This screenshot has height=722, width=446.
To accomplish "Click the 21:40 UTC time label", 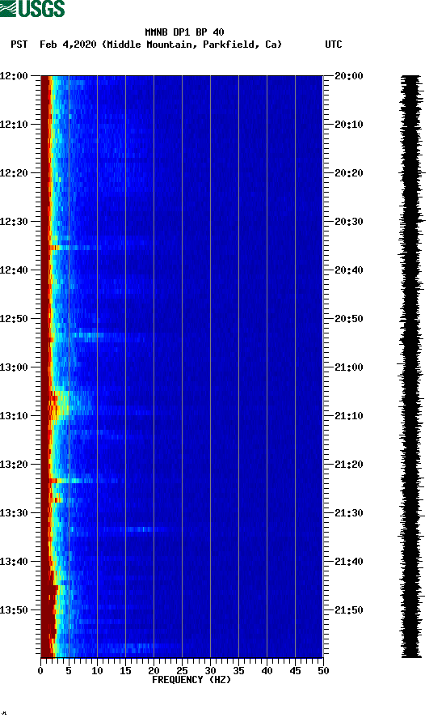I will 348,562.
